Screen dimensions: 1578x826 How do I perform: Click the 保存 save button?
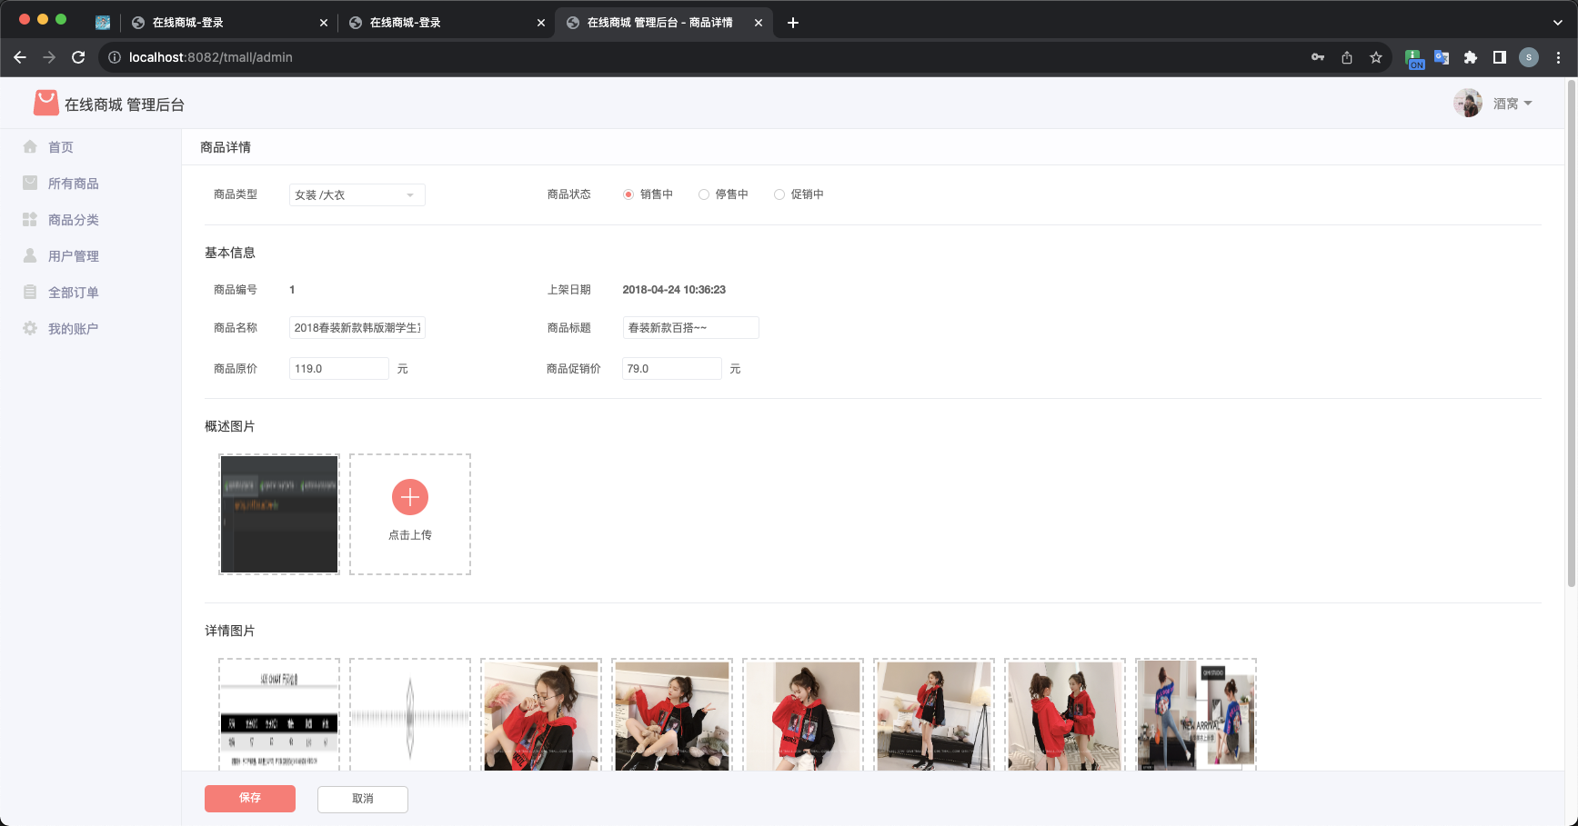click(x=249, y=799)
